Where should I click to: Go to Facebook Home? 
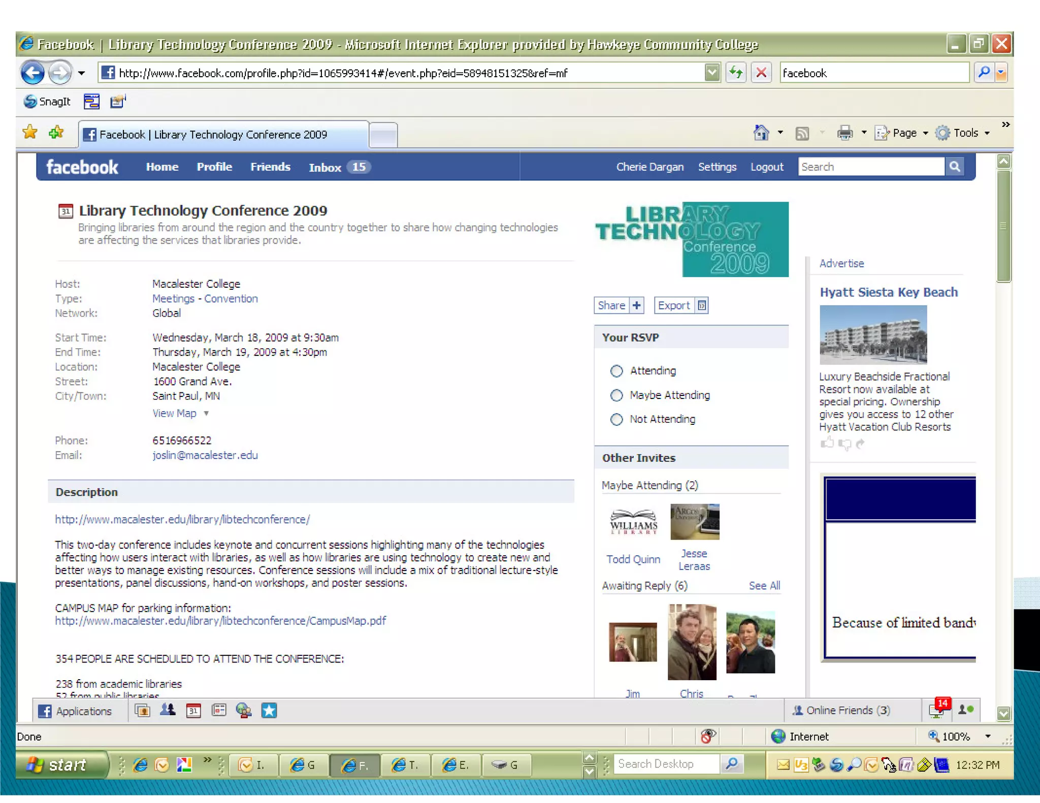tap(162, 166)
